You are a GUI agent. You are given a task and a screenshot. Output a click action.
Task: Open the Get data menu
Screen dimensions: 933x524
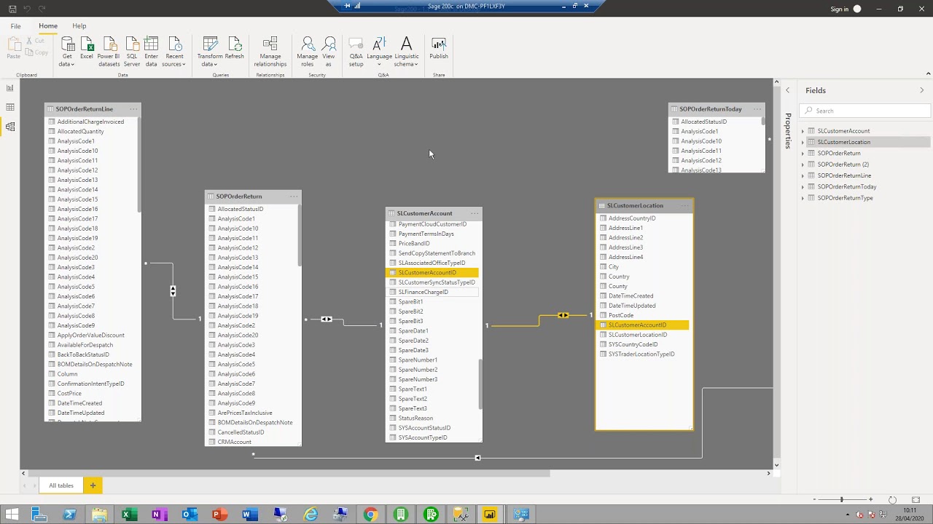(x=67, y=52)
